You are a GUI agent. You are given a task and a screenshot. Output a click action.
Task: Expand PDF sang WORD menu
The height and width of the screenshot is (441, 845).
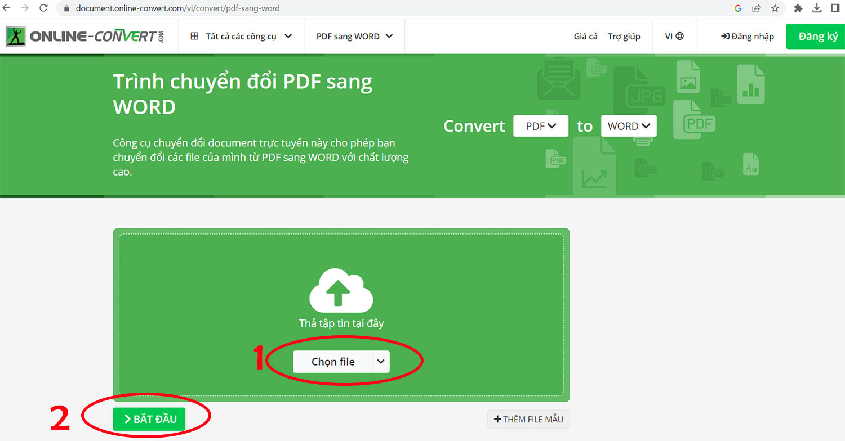354,36
